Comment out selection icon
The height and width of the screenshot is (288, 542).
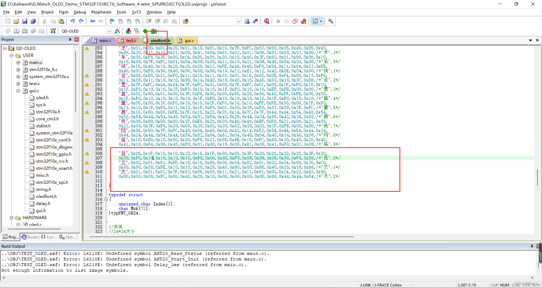tap(166, 21)
